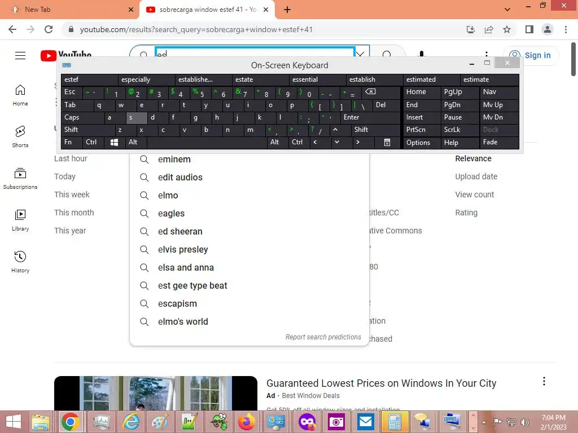Viewport: 578px width, 433px height.
Task: Open Chrome profile avatar
Action: [x=548, y=29]
